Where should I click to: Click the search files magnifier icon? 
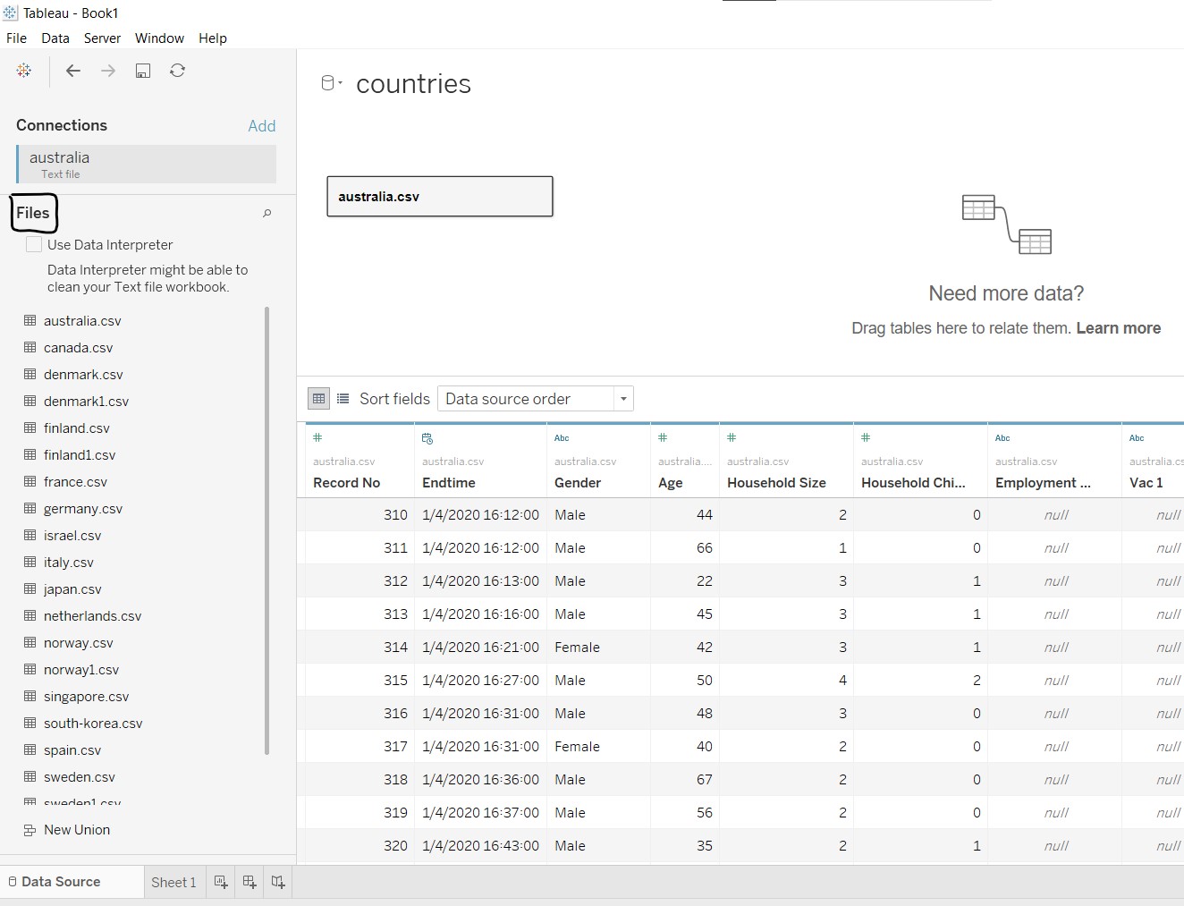[x=266, y=213]
